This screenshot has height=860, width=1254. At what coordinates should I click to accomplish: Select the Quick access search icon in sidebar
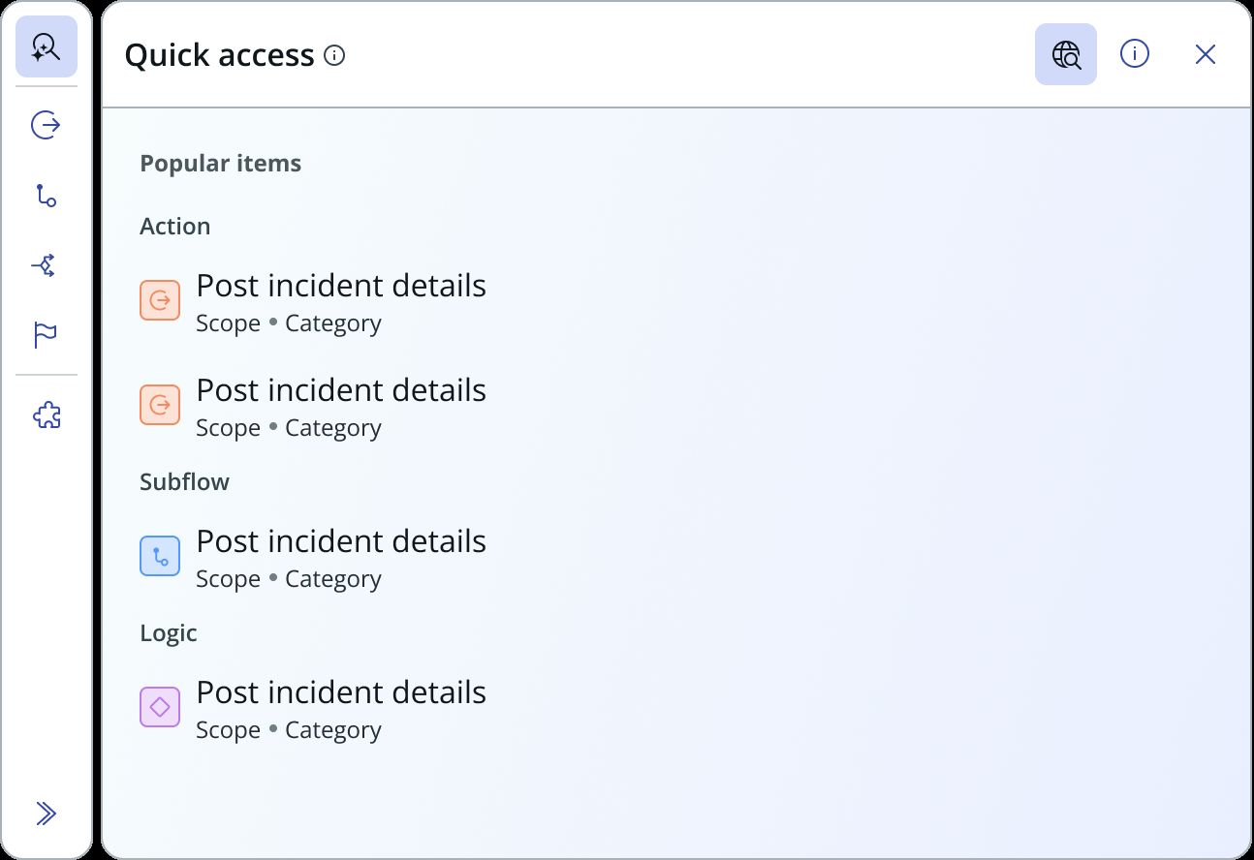pyautogui.click(x=47, y=46)
